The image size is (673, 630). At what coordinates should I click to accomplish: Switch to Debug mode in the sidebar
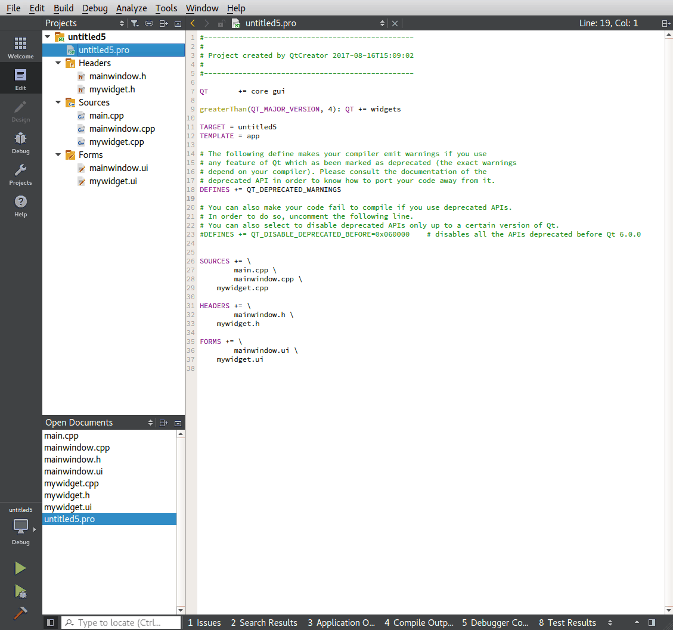[21, 145]
